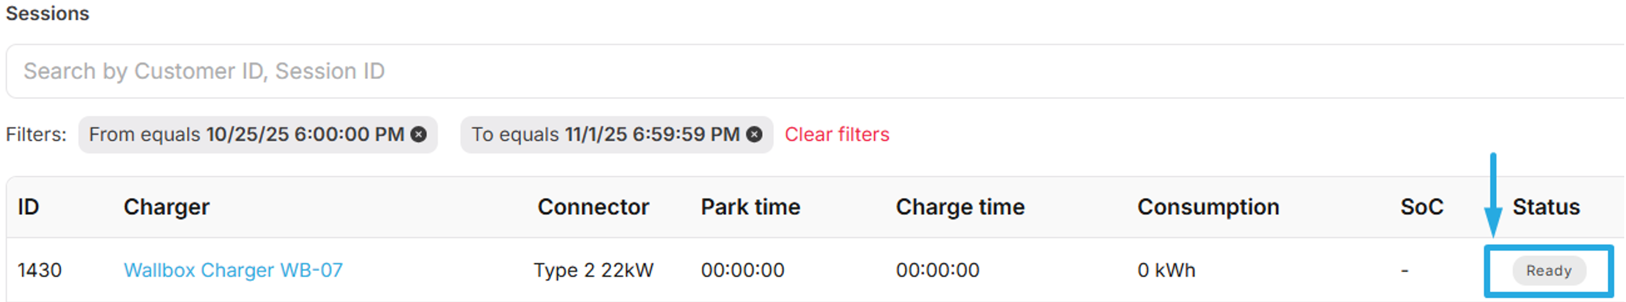Sort by the Charger column header
The image size is (1626, 302).
166,207
